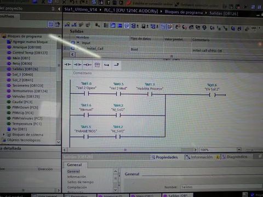Insert a normally closed contact from favorites
The image size is (263, 197).
[x=78, y=65]
